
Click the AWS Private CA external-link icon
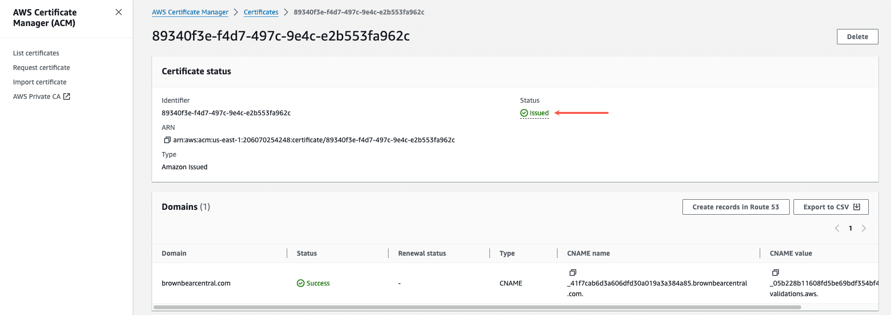67,96
